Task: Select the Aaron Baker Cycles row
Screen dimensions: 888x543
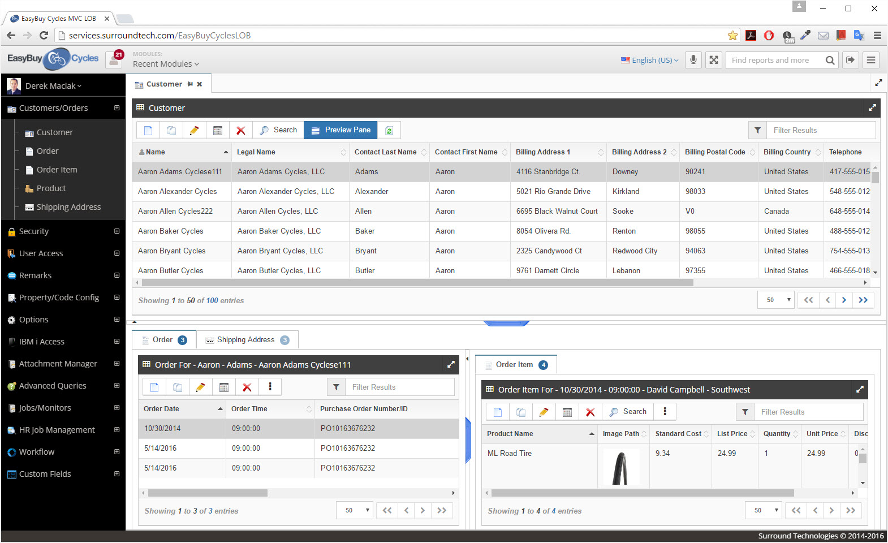Action: click(x=501, y=231)
